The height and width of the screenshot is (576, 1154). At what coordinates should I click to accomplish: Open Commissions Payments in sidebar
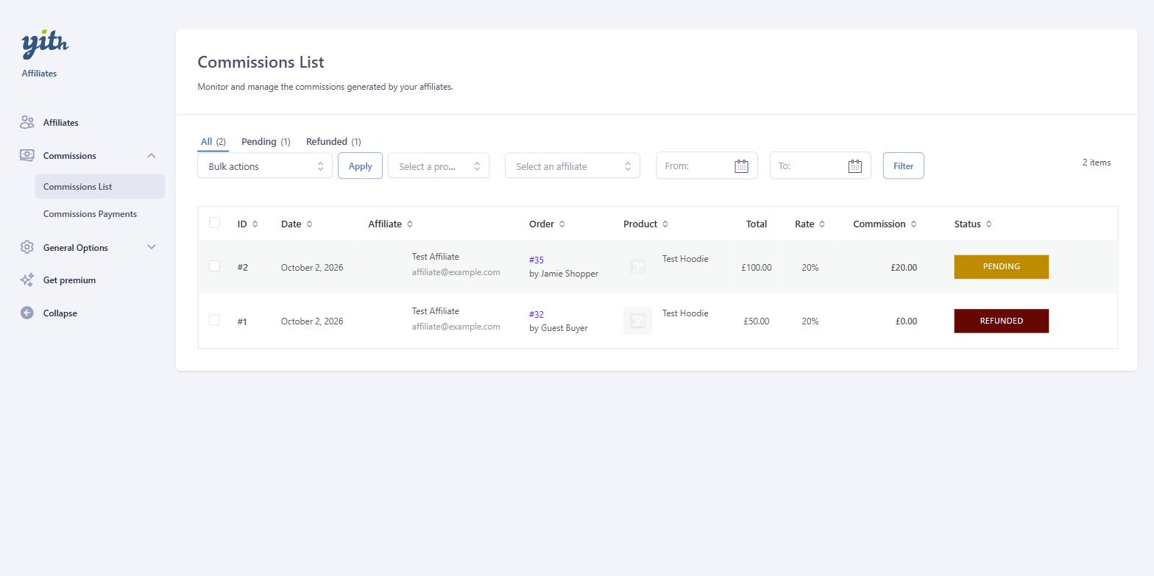tap(90, 214)
